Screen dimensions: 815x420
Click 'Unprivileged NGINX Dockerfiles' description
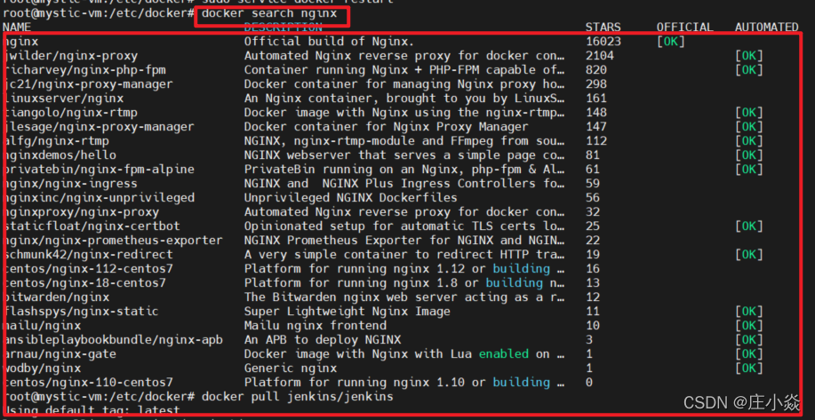351,198
